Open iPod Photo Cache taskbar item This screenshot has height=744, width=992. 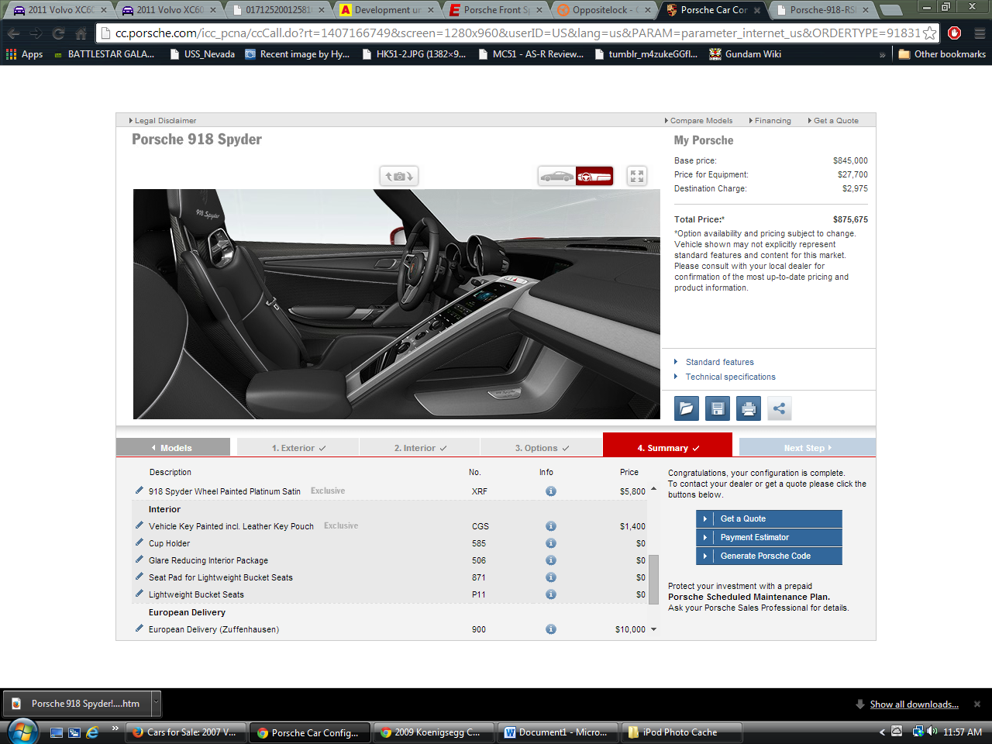click(682, 732)
